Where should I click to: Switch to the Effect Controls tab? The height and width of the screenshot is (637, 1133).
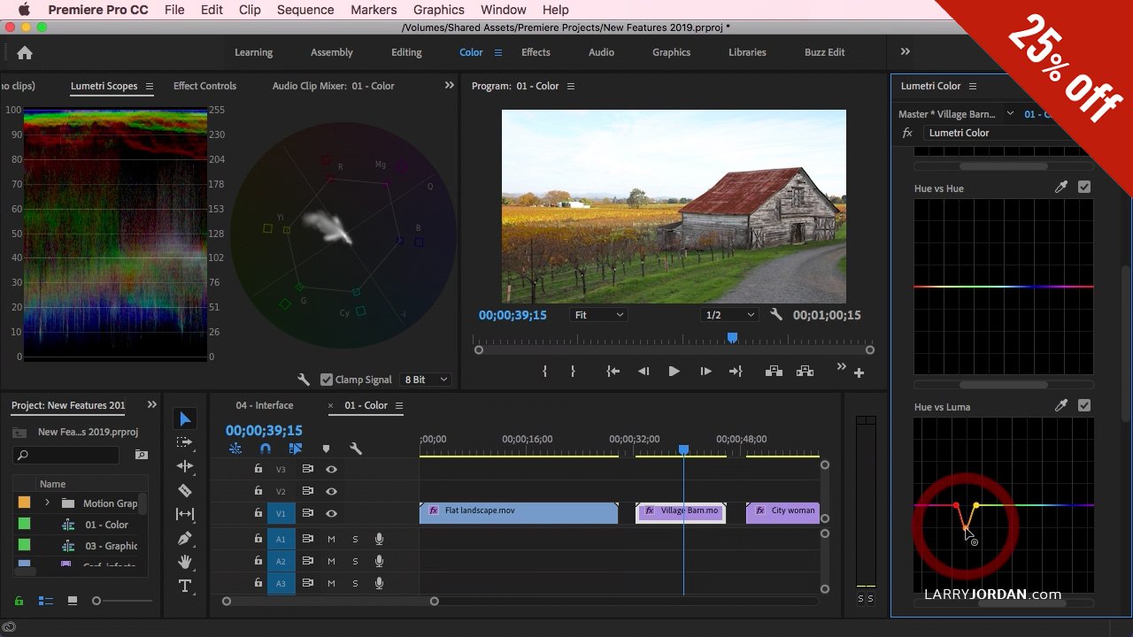pos(204,86)
